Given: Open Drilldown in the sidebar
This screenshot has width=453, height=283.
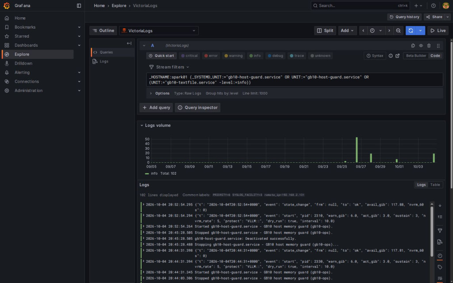Looking at the screenshot, I should click(x=23, y=63).
